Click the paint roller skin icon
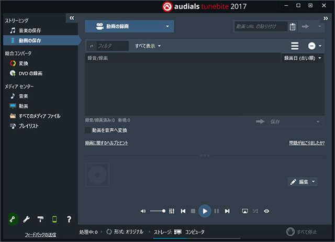 [x=40, y=219]
